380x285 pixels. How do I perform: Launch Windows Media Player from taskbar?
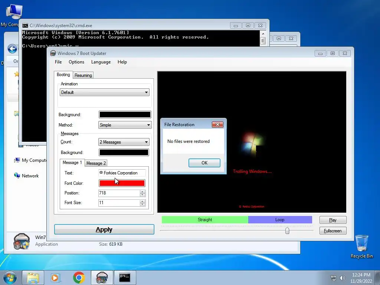pos(56,278)
